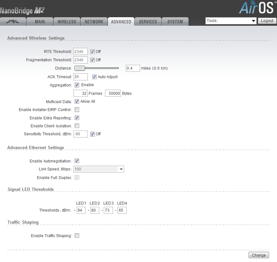The height and width of the screenshot is (262, 277).
Task: Toggle Enable Autonegotiation checkbox
Action: tap(77, 161)
